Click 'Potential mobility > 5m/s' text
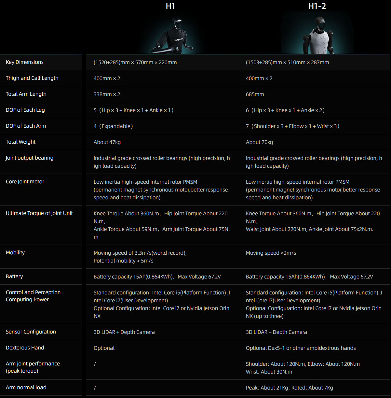 coord(124,261)
